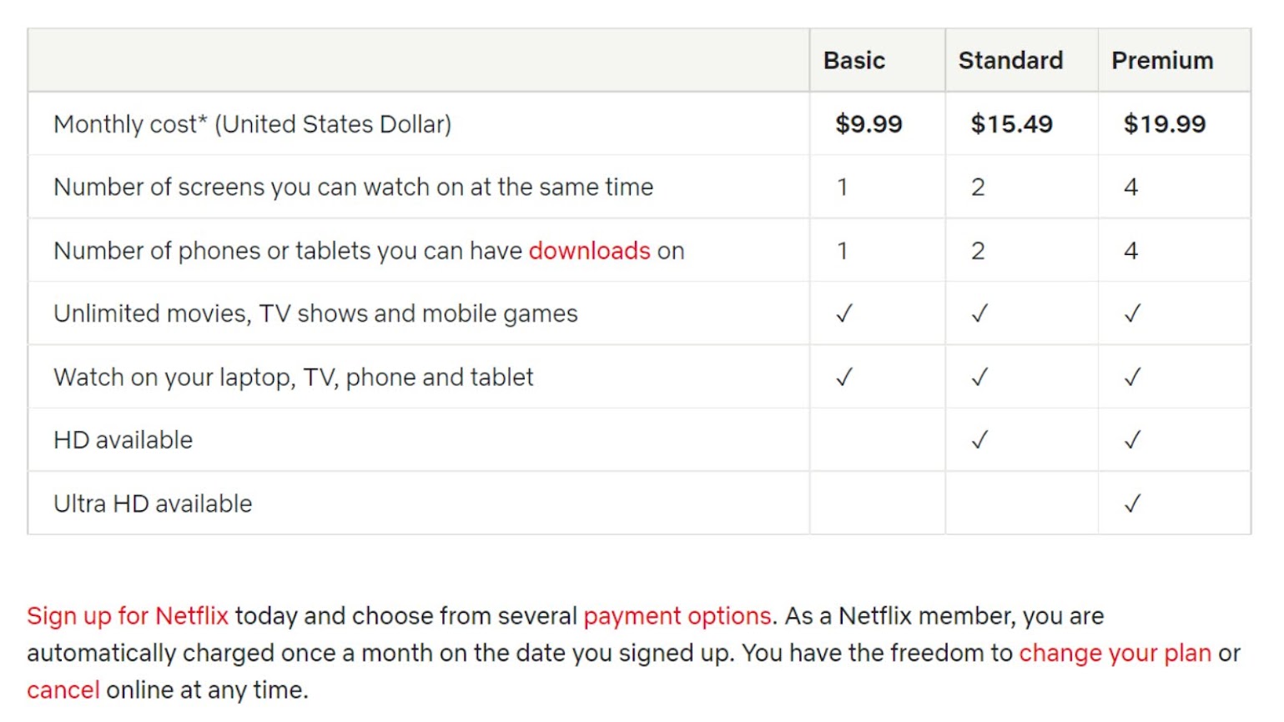Image resolution: width=1284 pixels, height=722 pixels.
Task: Click the Unlimited movies checkmark under Basic
Action: tap(844, 313)
